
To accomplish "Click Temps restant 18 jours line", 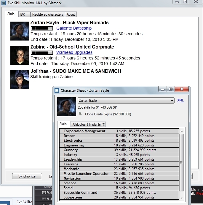I will point(87,34).
